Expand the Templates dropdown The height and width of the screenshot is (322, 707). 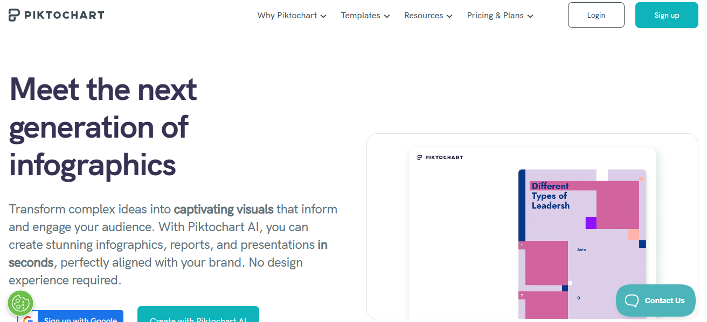pos(365,16)
